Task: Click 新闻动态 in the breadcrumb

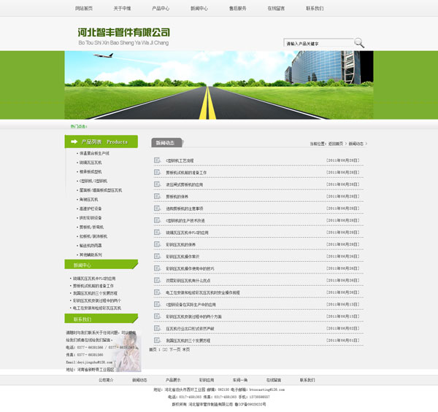Action: [x=356, y=144]
